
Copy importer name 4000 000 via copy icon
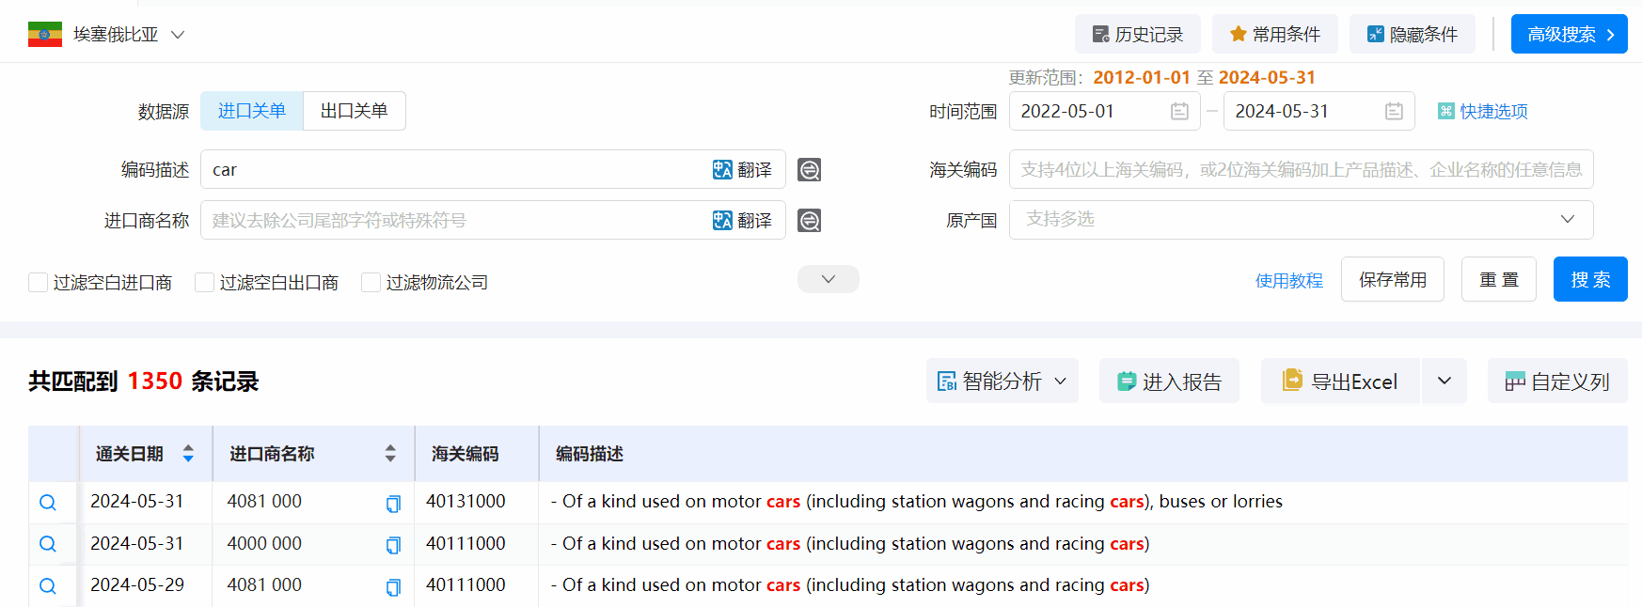tap(393, 545)
